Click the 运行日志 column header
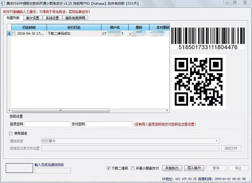Image resolution: width=252 pixels, height=183 pixels. (x=74, y=27)
